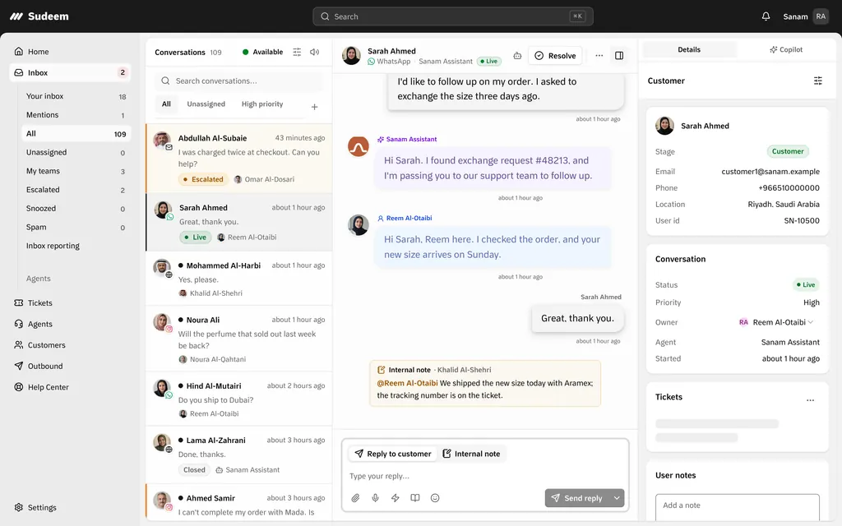Open Customers in the sidebar
The width and height of the screenshot is (842, 526).
70,344
